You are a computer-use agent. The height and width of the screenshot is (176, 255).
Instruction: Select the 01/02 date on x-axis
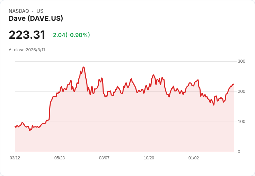tap(194, 158)
